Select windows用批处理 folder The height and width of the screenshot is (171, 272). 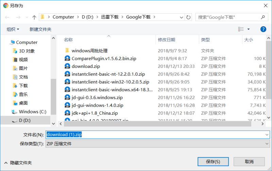pos(89,51)
